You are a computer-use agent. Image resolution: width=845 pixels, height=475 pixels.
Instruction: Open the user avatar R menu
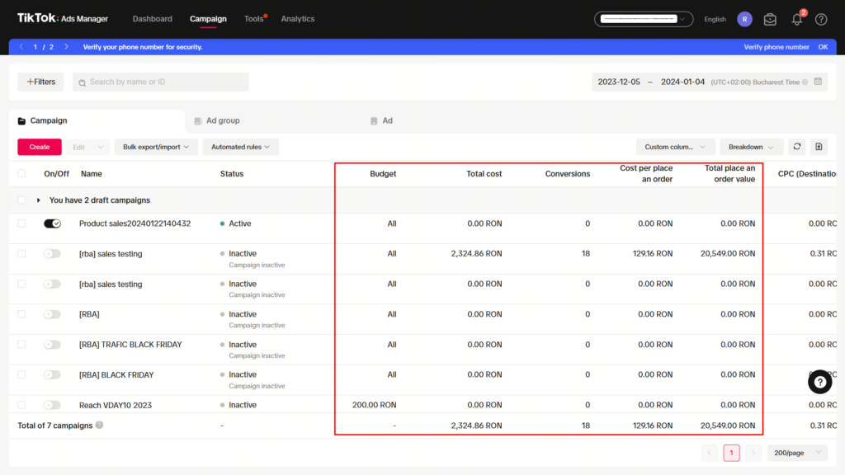745,20
